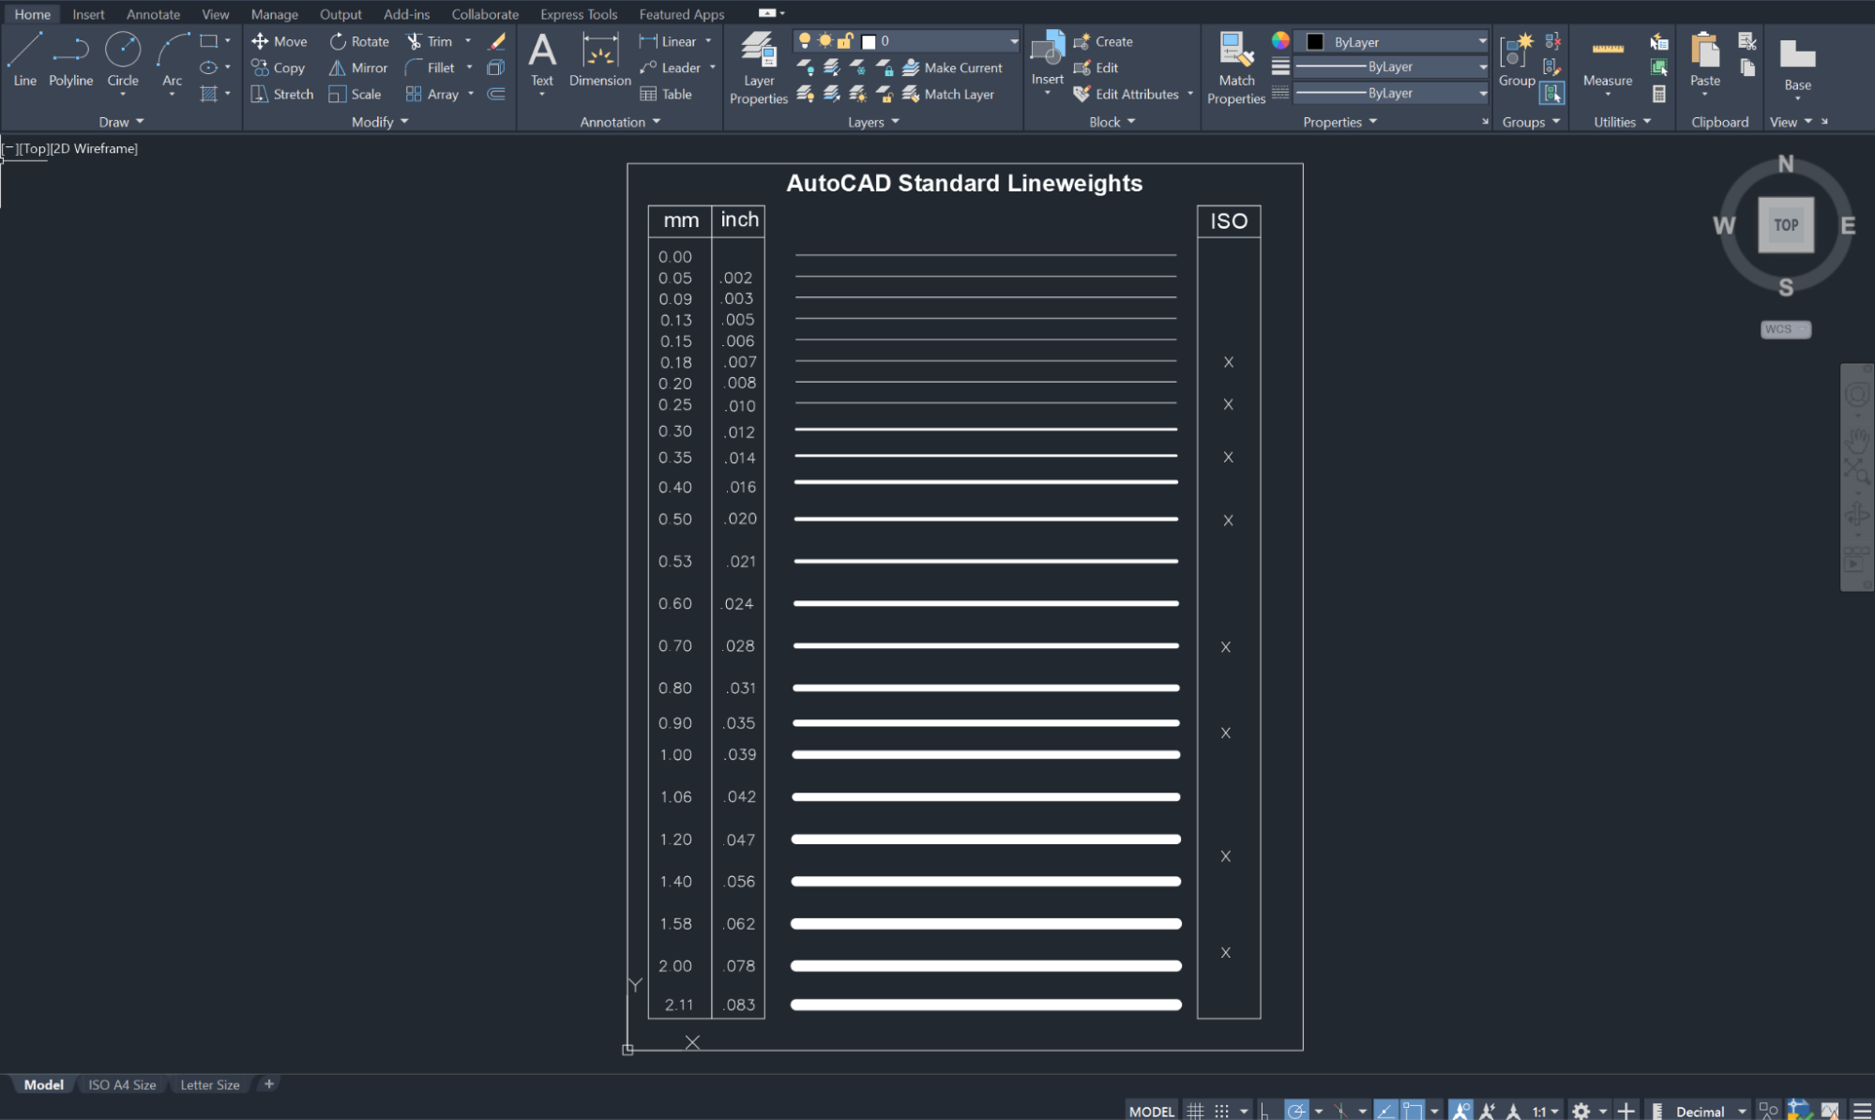
Task: Click the Match Properties tool
Action: [1236, 68]
